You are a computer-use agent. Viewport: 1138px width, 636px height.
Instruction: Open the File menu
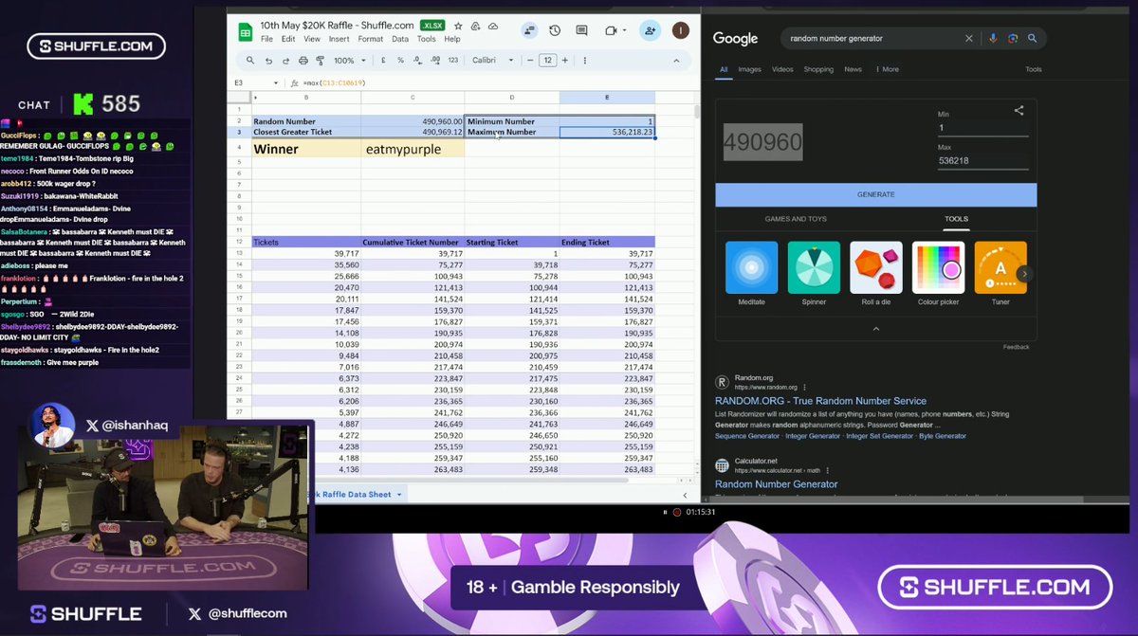[x=266, y=39]
